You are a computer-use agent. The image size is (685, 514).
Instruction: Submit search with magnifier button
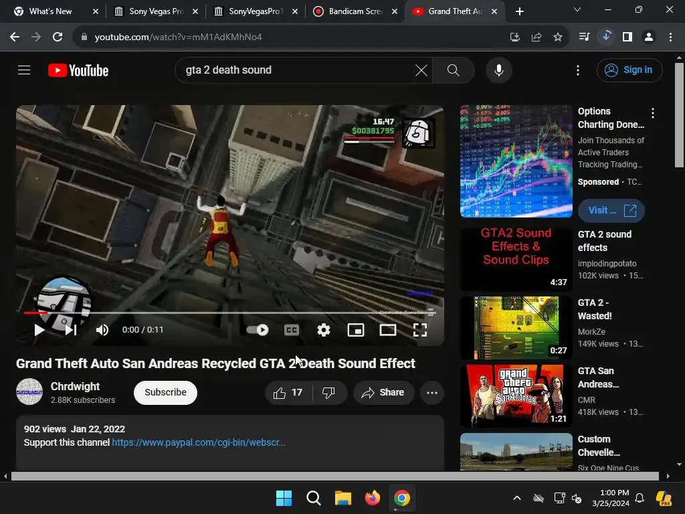click(453, 70)
